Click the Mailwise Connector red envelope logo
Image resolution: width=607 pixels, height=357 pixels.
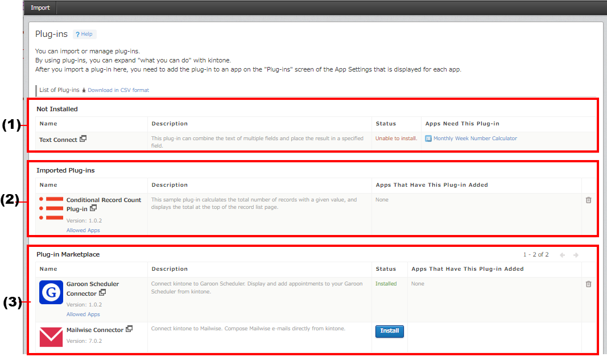pyautogui.click(x=51, y=335)
